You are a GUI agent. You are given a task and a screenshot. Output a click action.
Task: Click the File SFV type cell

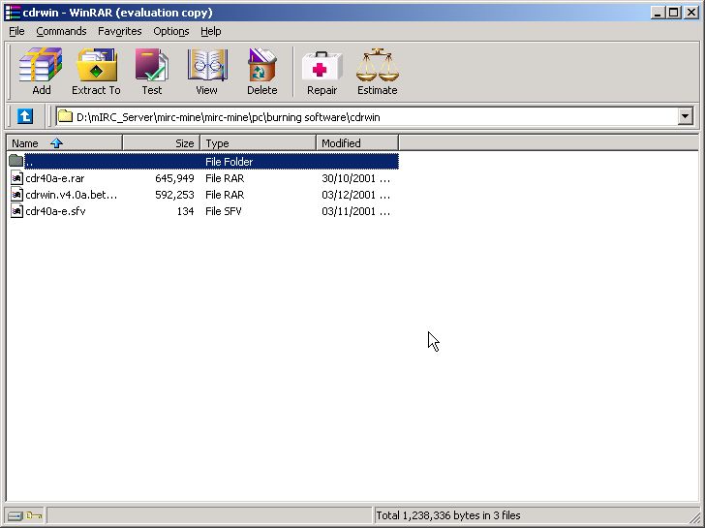(x=224, y=211)
